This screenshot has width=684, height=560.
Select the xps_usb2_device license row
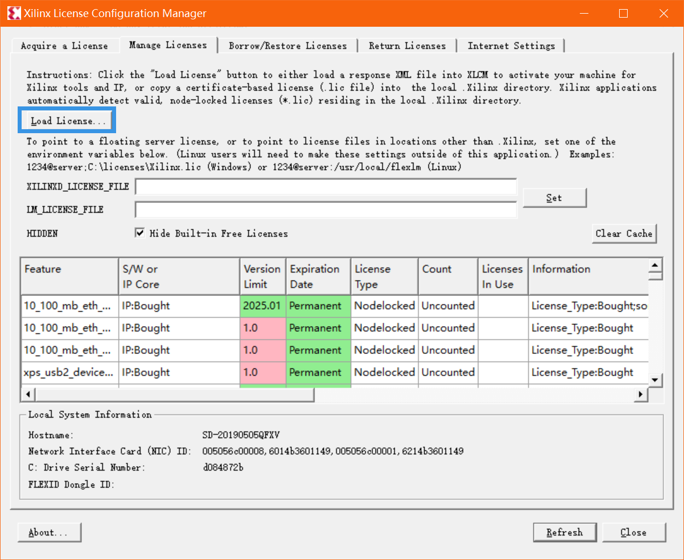pos(68,372)
